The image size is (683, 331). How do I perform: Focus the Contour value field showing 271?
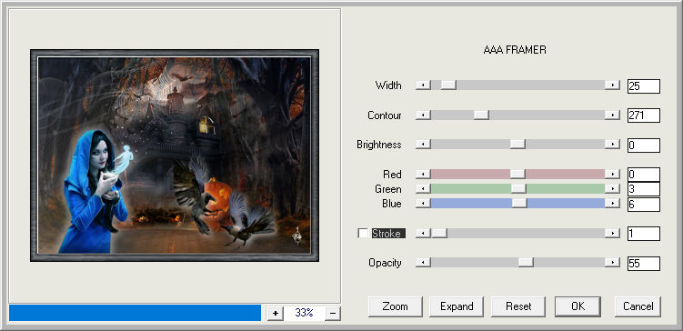[x=643, y=115]
